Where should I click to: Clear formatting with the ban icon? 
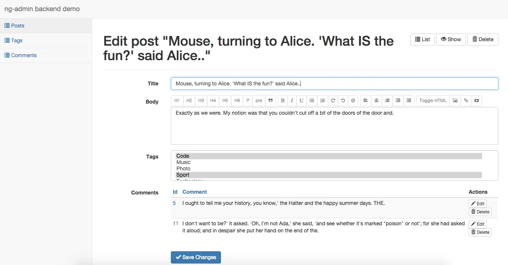[353, 101]
